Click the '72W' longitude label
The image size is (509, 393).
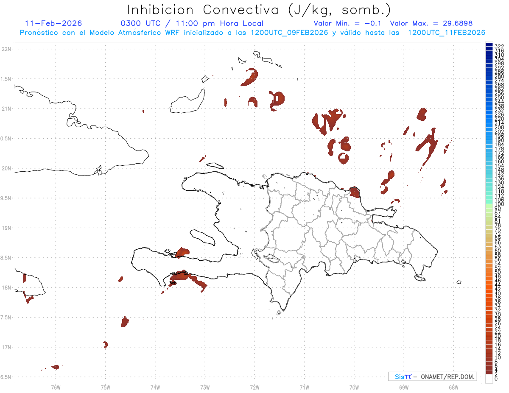(255, 387)
